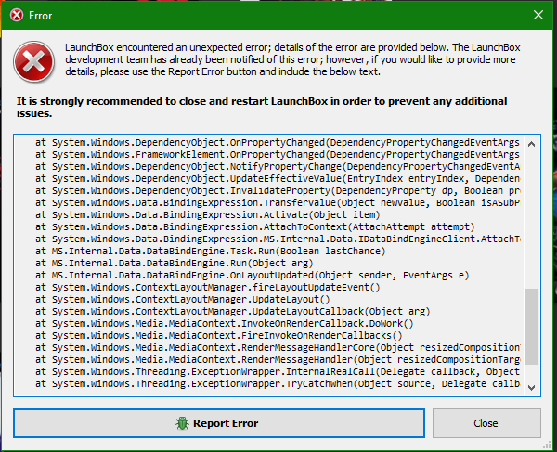Select the line DataBindEngine.Task.Run(Boolean lastChance)
This screenshot has width=557, height=452.
point(211,251)
